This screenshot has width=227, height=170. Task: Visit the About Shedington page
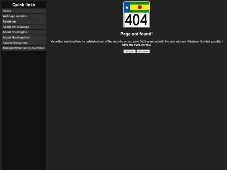click(24, 32)
